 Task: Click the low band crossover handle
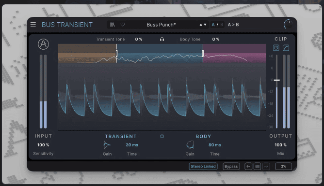116,53
